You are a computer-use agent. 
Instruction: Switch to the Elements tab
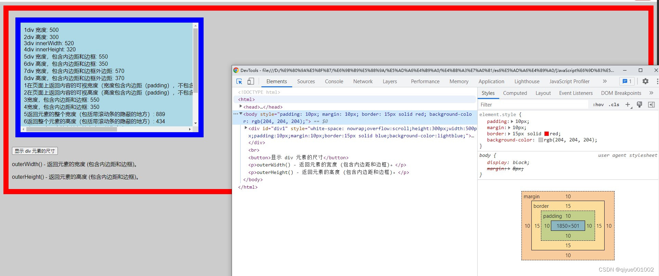276,81
